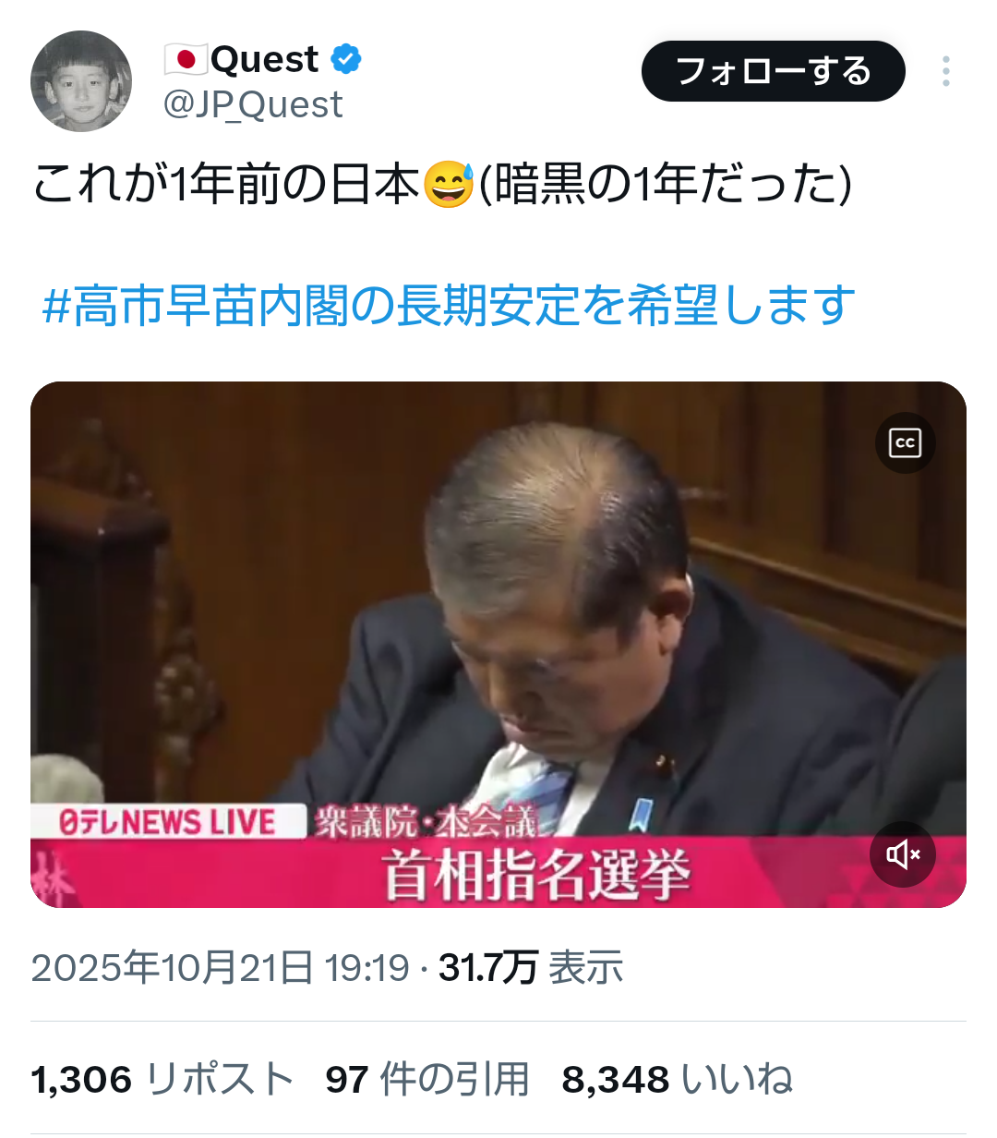Open the #高市早苗内閣の長期安定を希望します hashtag
Screen dimensions: 997x1138
click(449, 306)
